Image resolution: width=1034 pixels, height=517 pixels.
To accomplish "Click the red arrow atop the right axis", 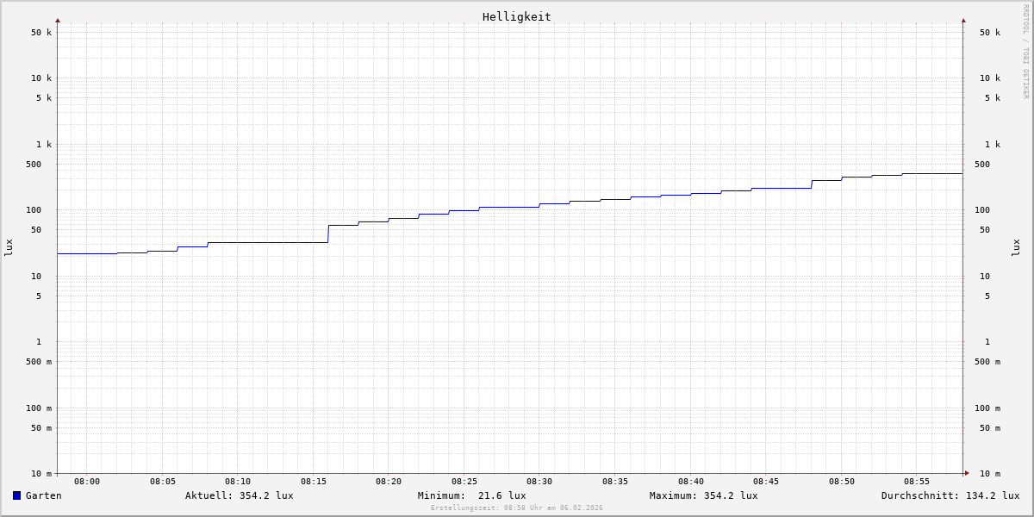I will point(963,20).
